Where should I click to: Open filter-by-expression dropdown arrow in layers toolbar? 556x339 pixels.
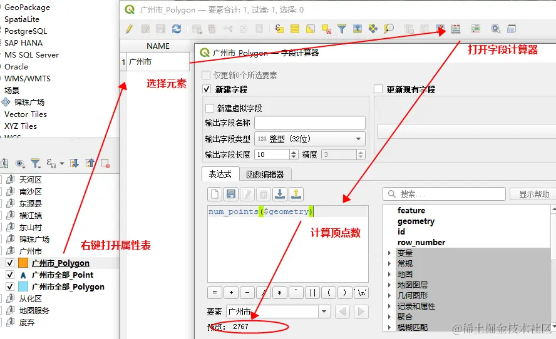(x=62, y=163)
